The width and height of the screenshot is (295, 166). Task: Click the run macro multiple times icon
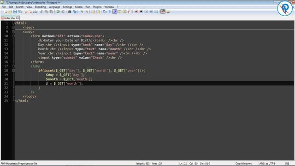[x=151, y=12]
